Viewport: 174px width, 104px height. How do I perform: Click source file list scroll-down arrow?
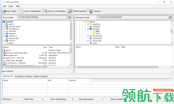pos(71,64)
